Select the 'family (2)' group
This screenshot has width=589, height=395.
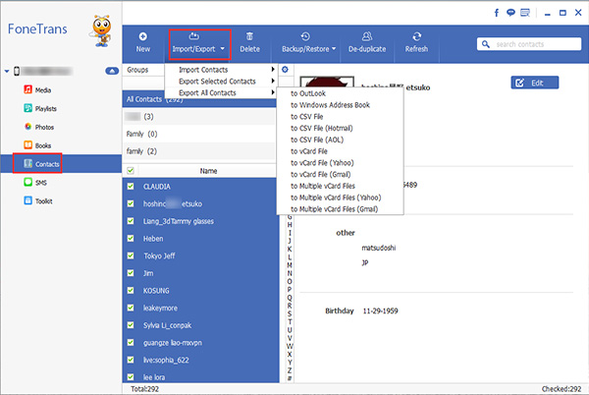pyautogui.click(x=198, y=151)
